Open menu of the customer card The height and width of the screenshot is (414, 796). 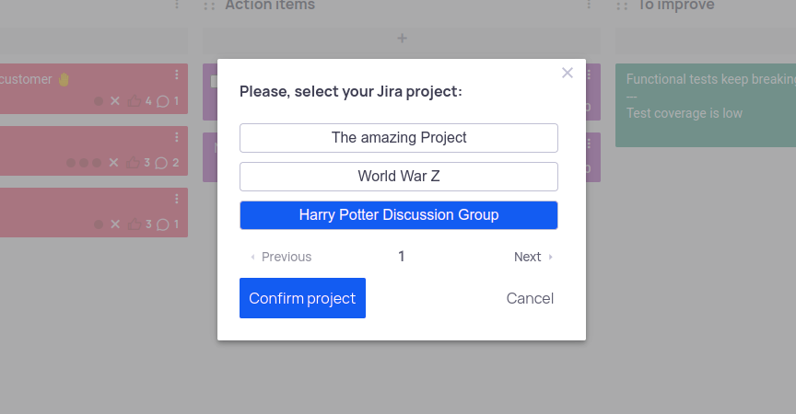177,75
